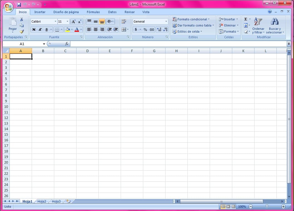294x211 pixels.
Task: Open Dar formato como tabla gallery
Action: 193,25
